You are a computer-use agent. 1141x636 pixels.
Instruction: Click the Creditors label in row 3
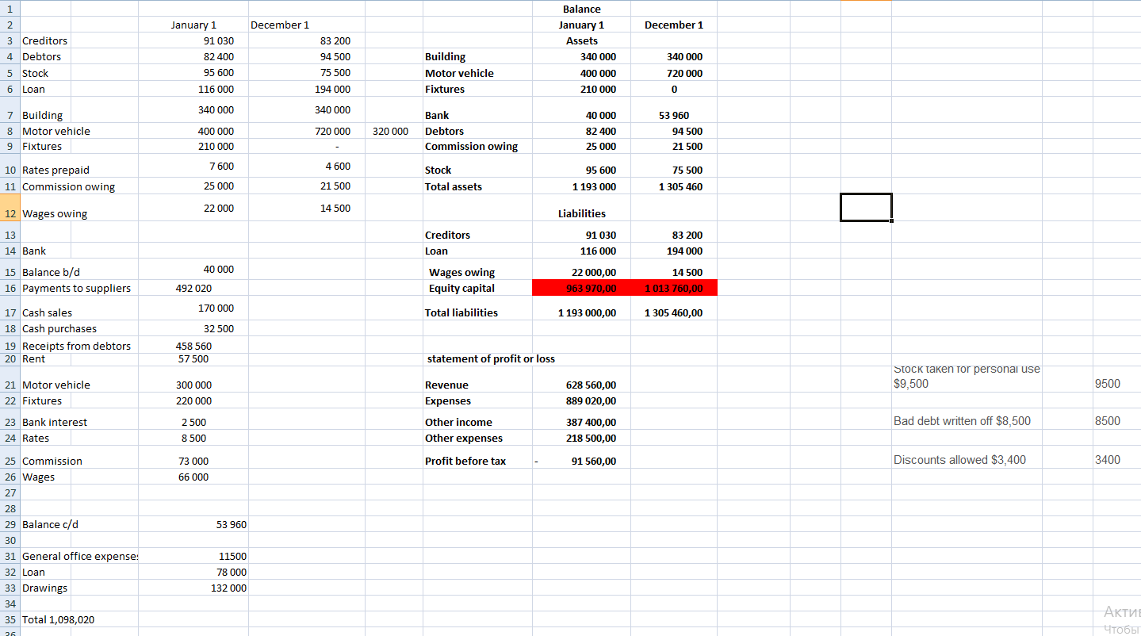(45, 40)
